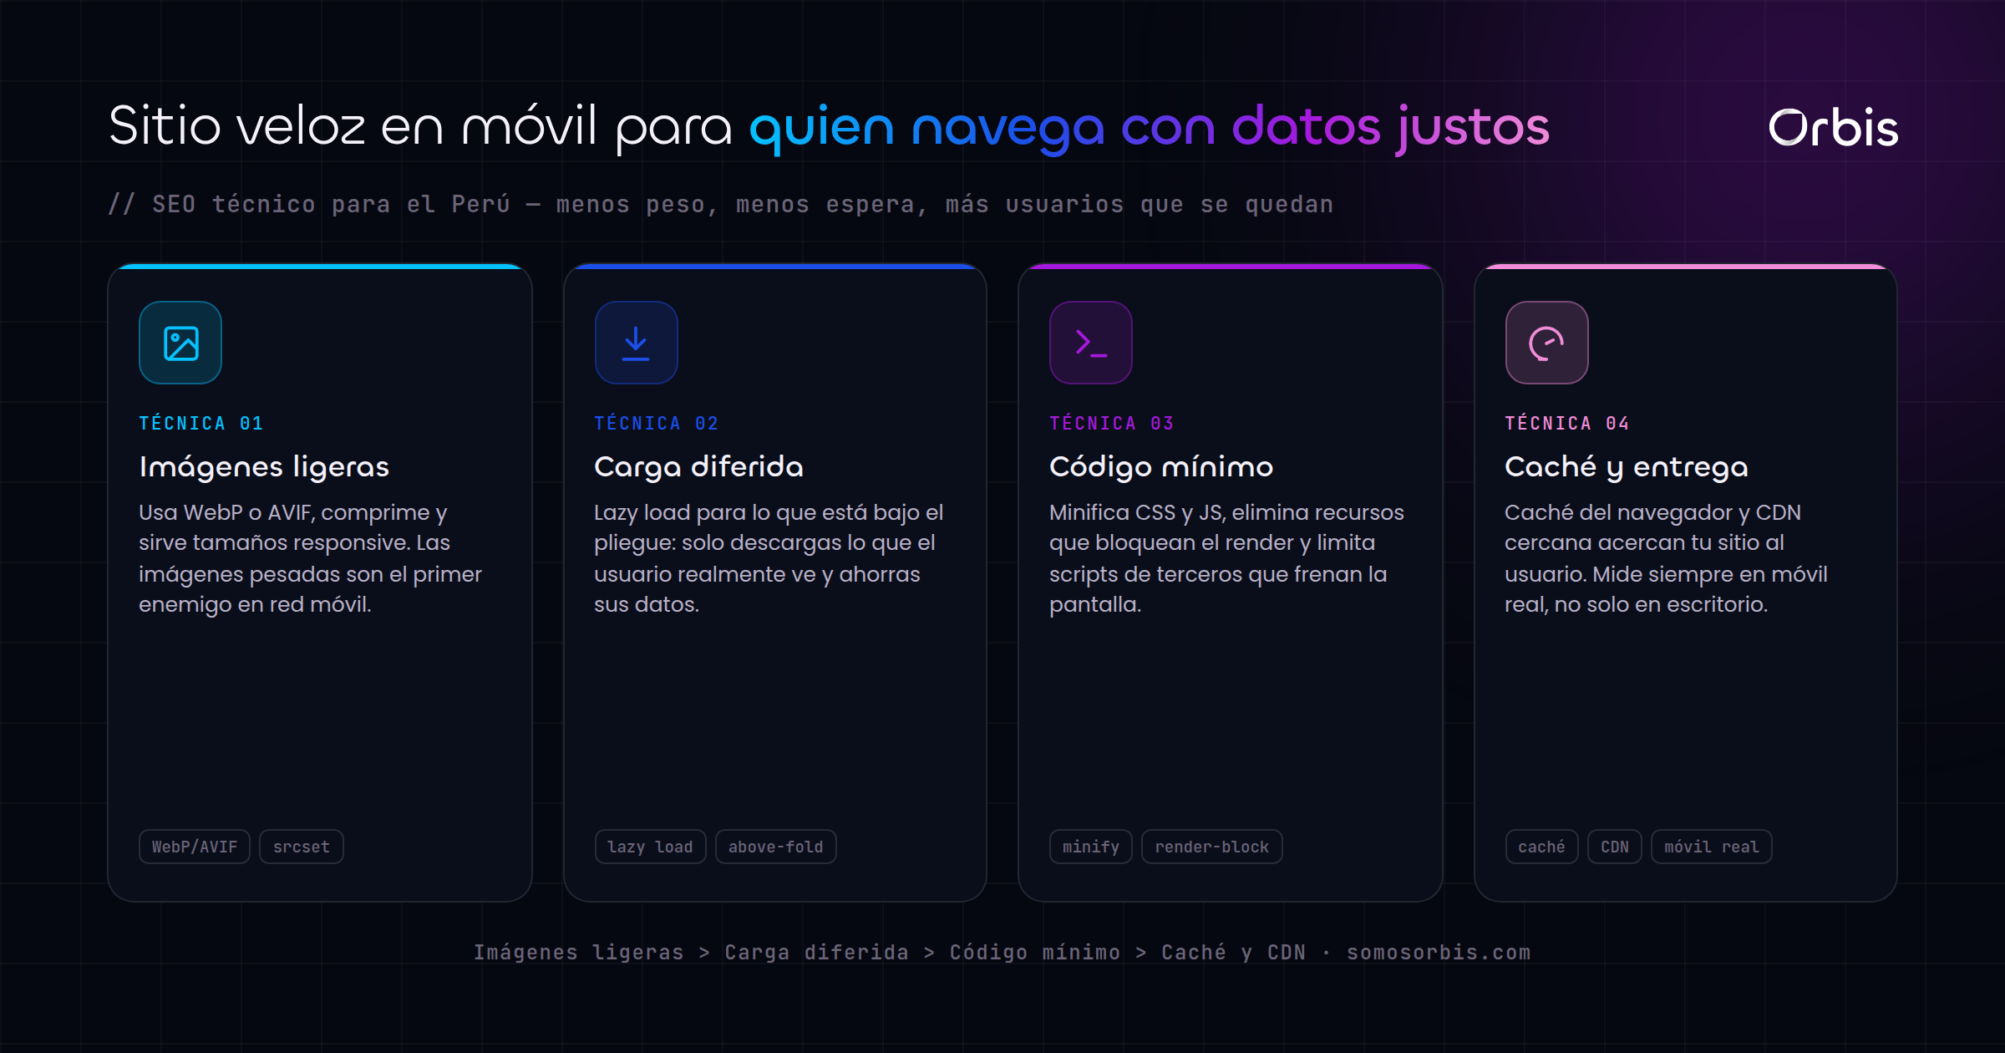Click 'Imágenes ligeras' in the footer breadcrumb

(x=579, y=953)
